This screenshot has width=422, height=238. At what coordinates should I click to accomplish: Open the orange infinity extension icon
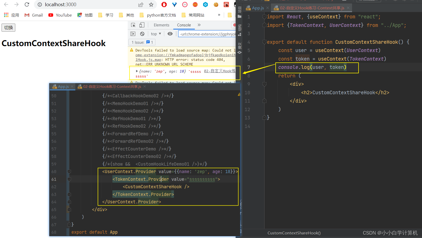[195, 4]
